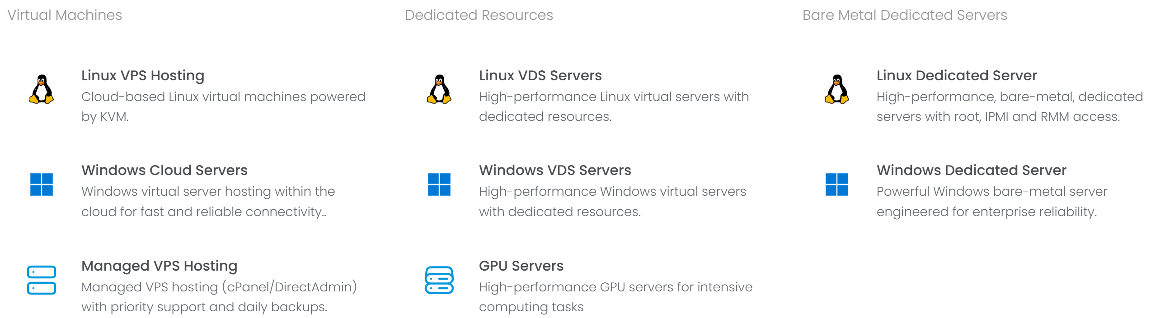Click the Managed VPS Hosting server icon
Image resolution: width=1160 pixels, height=318 pixels.
tap(42, 280)
